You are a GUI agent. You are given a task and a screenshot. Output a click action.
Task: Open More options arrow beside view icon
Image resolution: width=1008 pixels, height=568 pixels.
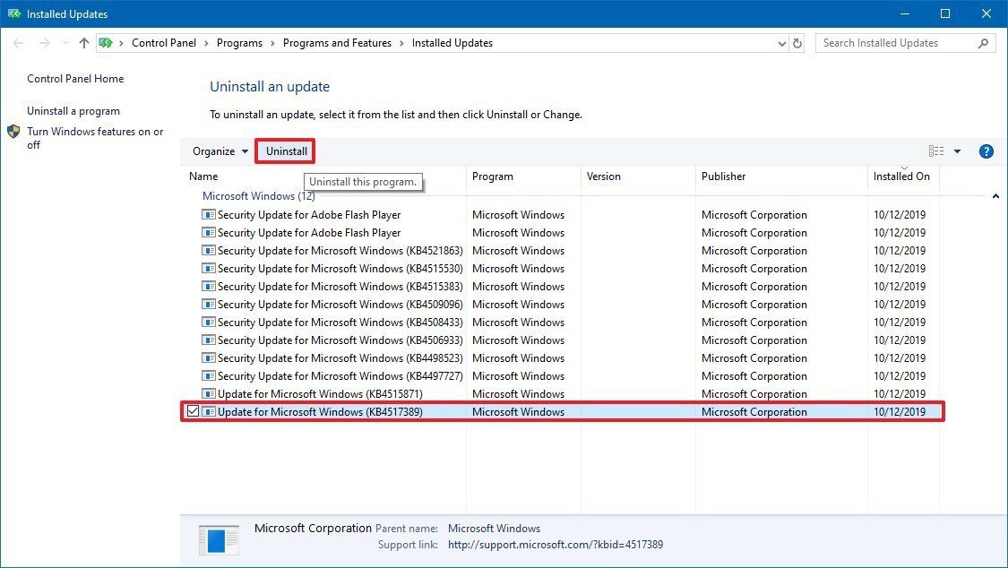(x=957, y=151)
